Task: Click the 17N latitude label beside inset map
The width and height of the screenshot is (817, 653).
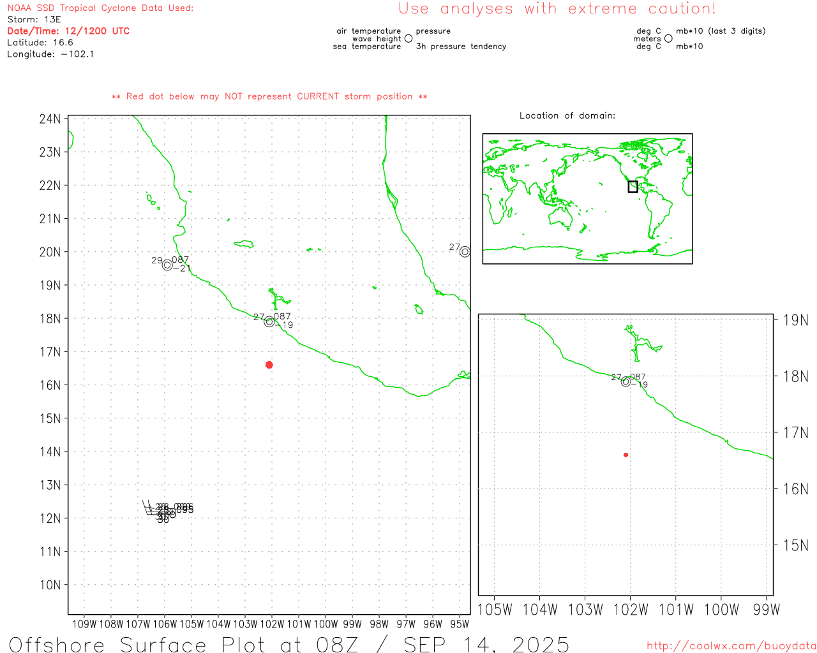Action: point(796,433)
